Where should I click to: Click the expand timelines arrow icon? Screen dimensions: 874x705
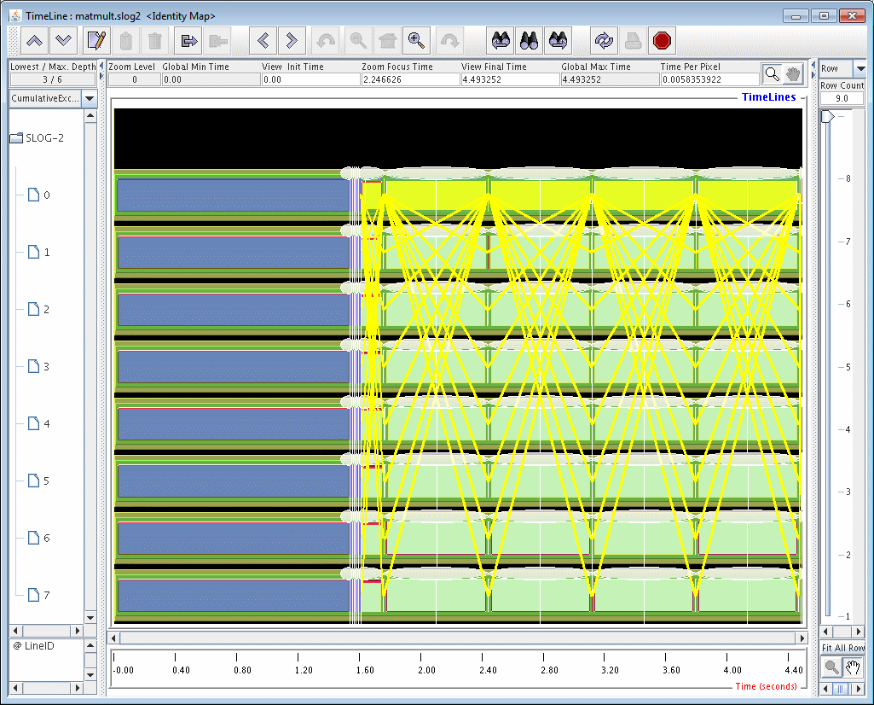click(x=189, y=41)
